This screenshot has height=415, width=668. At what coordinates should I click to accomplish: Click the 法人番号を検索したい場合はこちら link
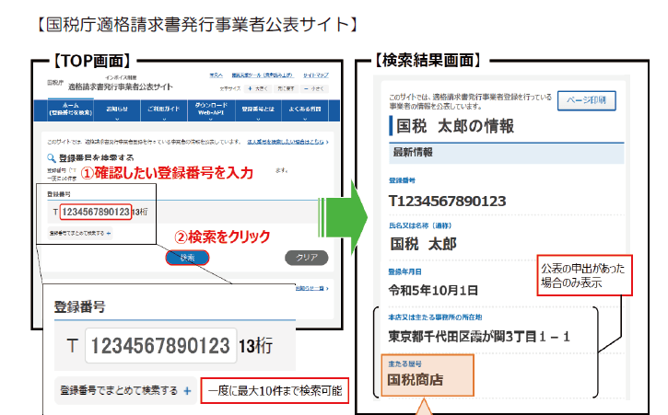coord(287,143)
